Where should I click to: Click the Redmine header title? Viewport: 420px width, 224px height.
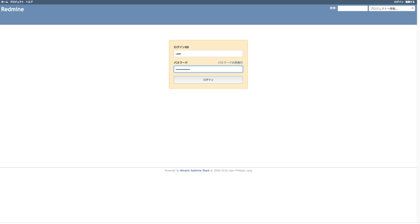[x=13, y=9]
